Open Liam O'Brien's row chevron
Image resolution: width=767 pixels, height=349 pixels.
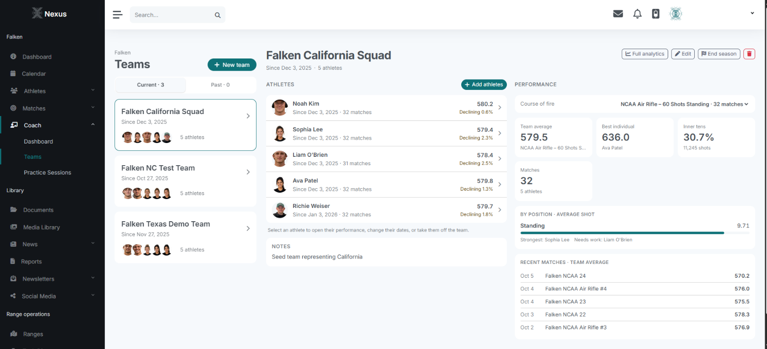pyautogui.click(x=500, y=159)
